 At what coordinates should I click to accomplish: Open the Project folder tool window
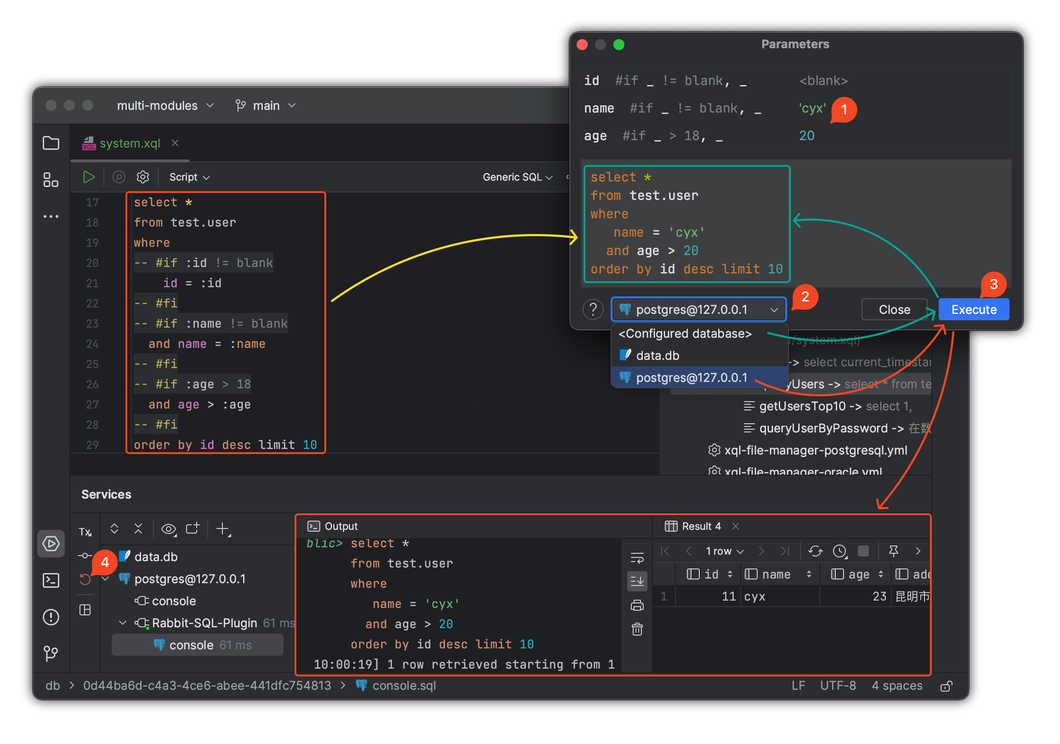pyautogui.click(x=51, y=143)
